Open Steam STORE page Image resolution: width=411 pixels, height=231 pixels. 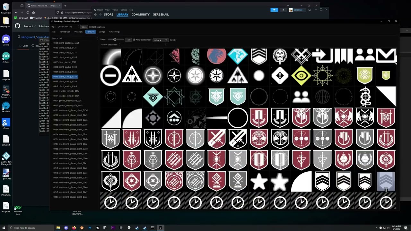[109, 14]
